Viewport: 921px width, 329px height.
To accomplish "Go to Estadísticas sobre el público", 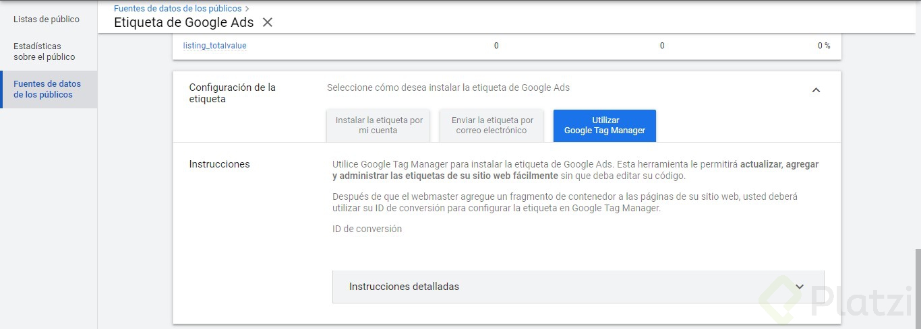I will (44, 52).
